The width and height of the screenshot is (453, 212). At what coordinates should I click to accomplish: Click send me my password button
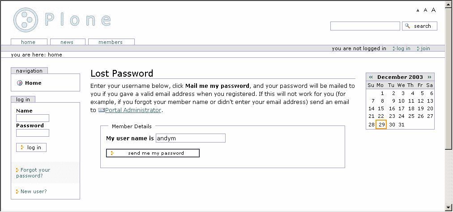click(x=153, y=153)
